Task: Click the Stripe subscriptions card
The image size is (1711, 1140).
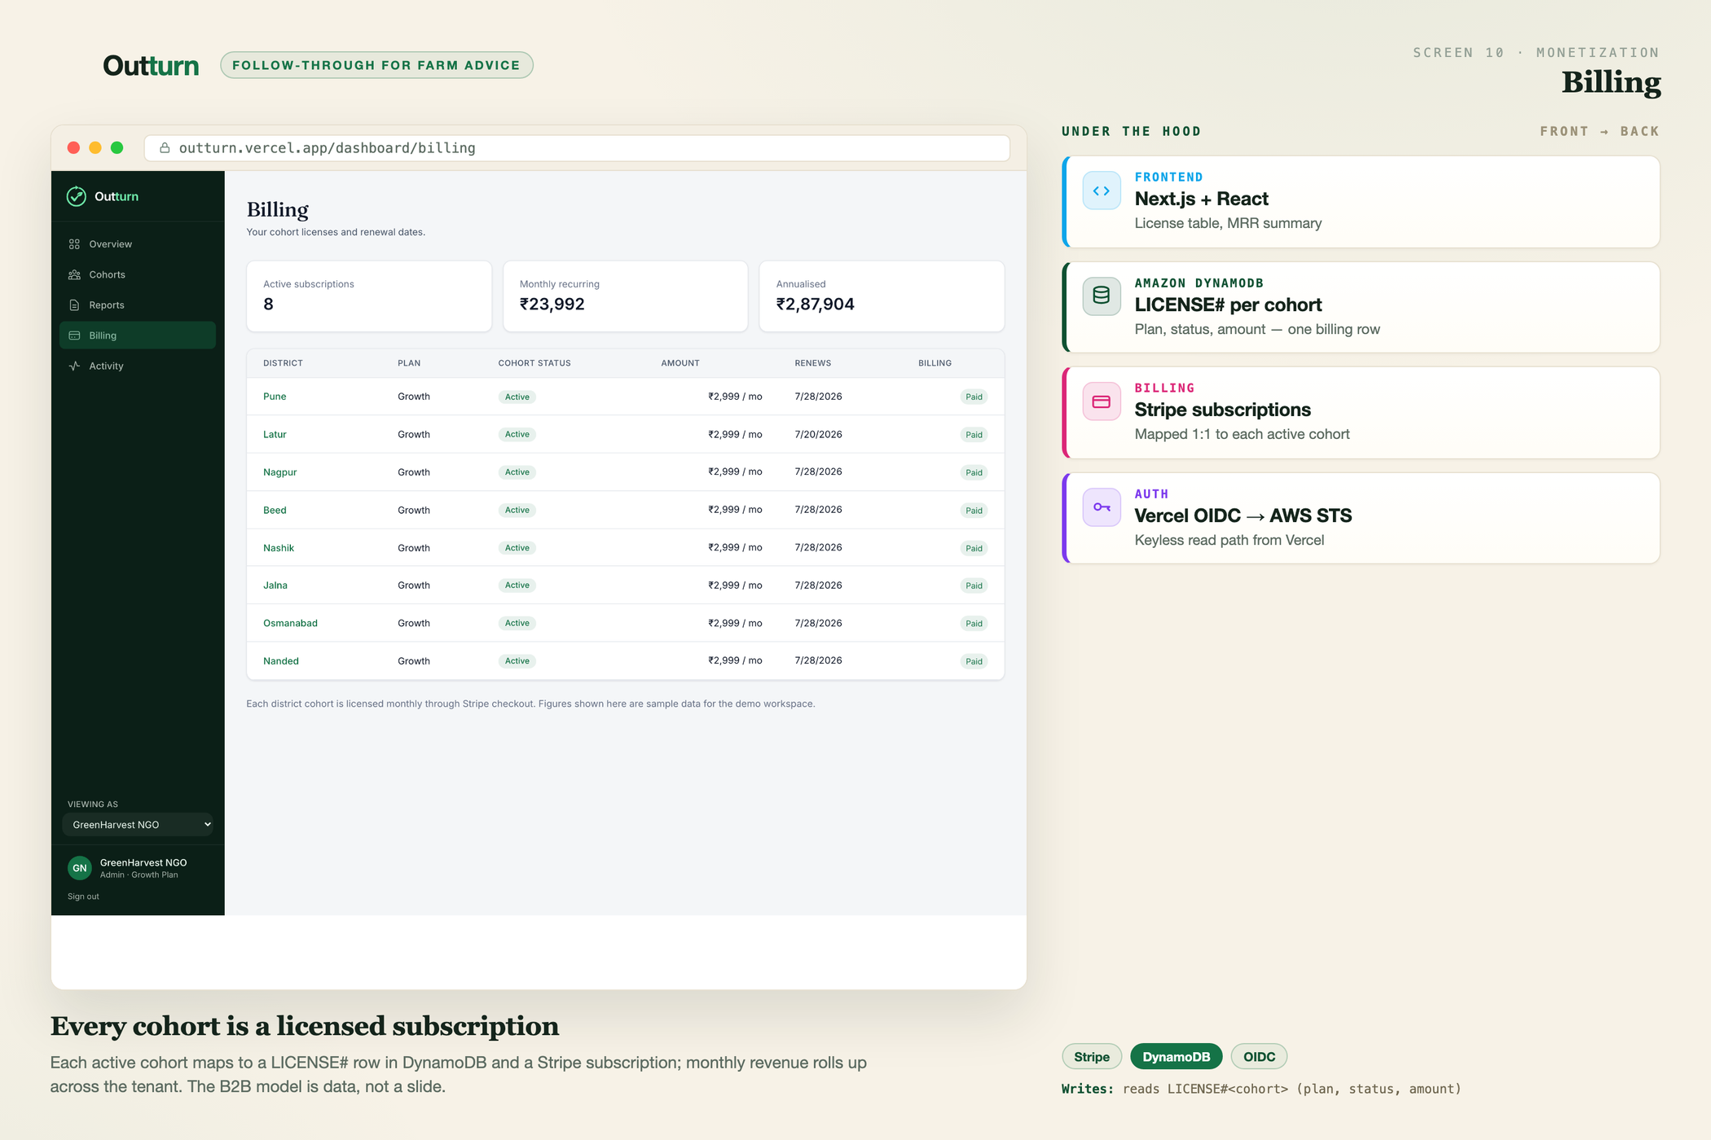Action: coord(1361,413)
